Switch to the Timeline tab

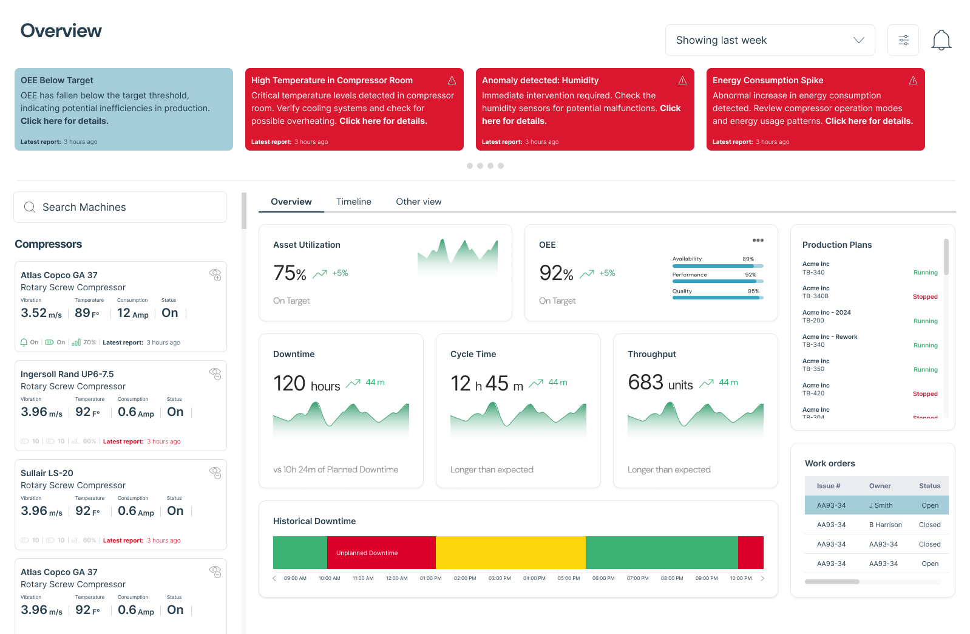click(353, 202)
